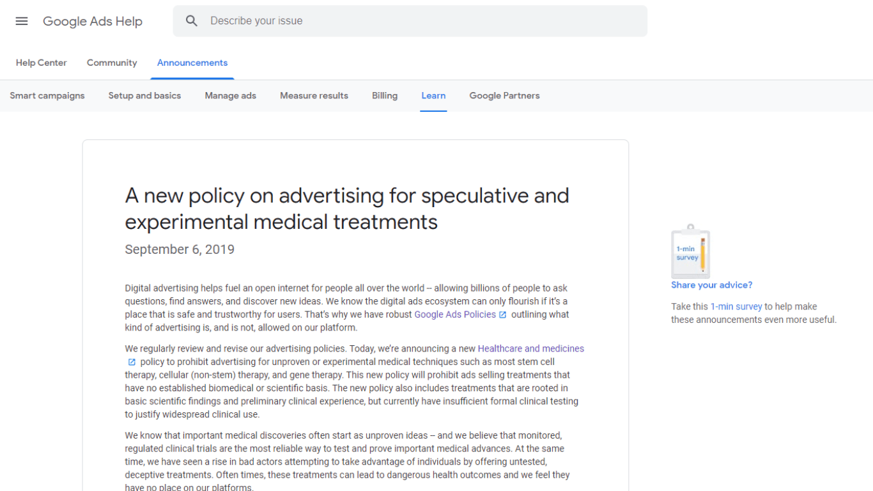
Task: Click the 1-min survey clipboard image
Action: pos(690,251)
